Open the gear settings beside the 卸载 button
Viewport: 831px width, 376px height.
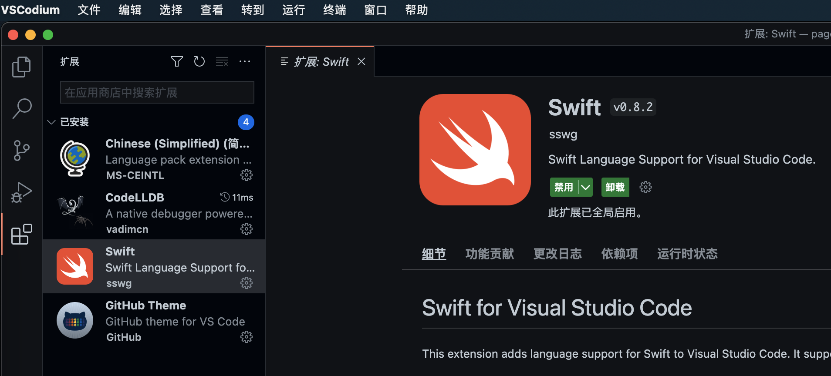coord(645,187)
